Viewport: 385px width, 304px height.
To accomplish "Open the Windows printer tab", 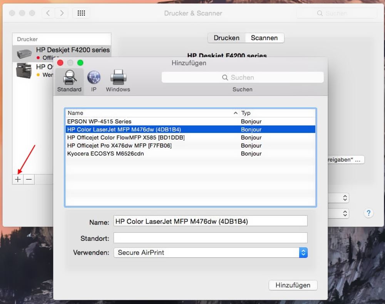I will click(x=118, y=81).
